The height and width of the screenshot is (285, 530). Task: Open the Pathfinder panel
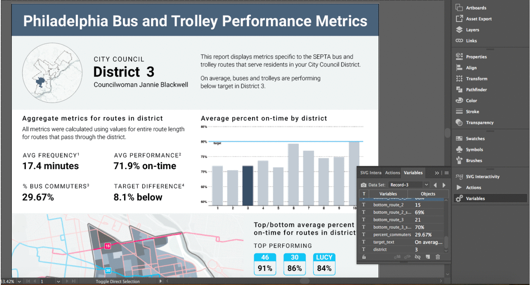[x=476, y=90]
